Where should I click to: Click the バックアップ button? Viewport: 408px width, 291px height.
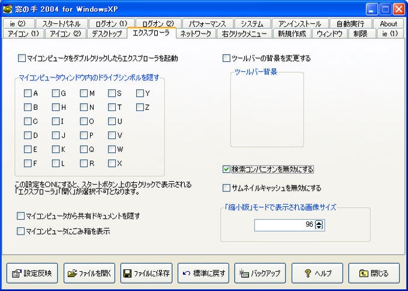pyautogui.click(x=260, y=273)
